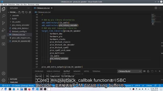Collapse all folders in Explorer
Viewport: 163px width, 91px height.
(30, 12)
